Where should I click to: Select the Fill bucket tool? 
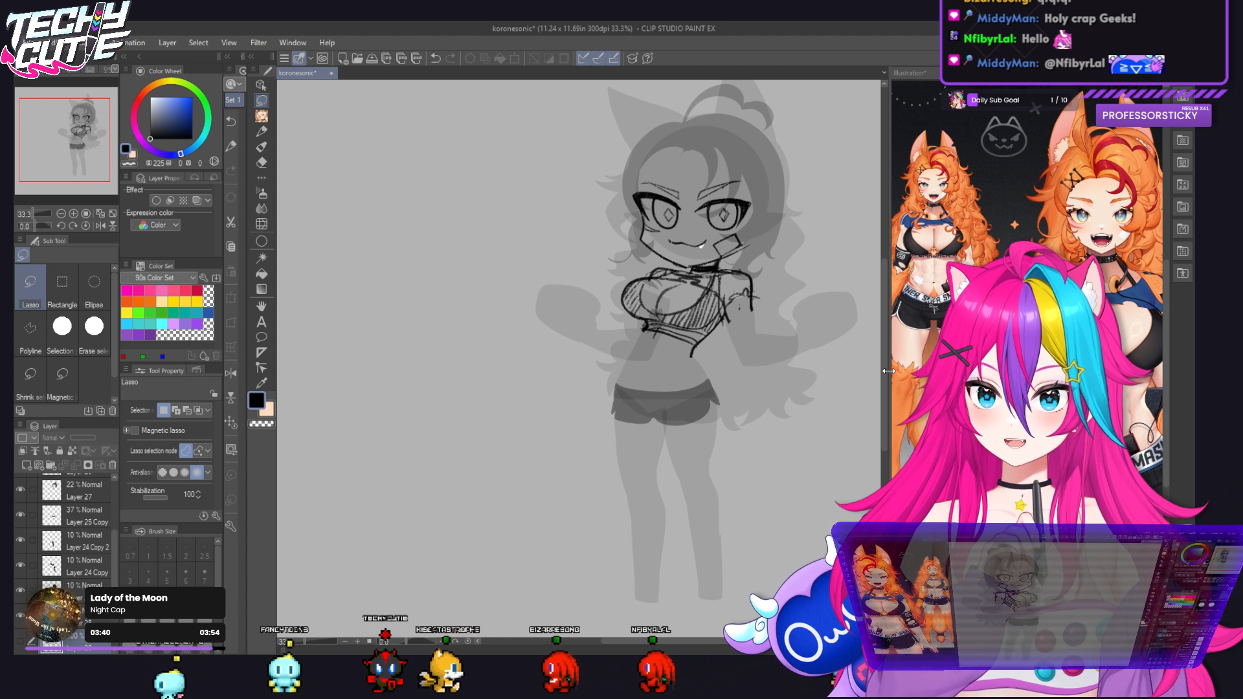click(x=262, y=274)
